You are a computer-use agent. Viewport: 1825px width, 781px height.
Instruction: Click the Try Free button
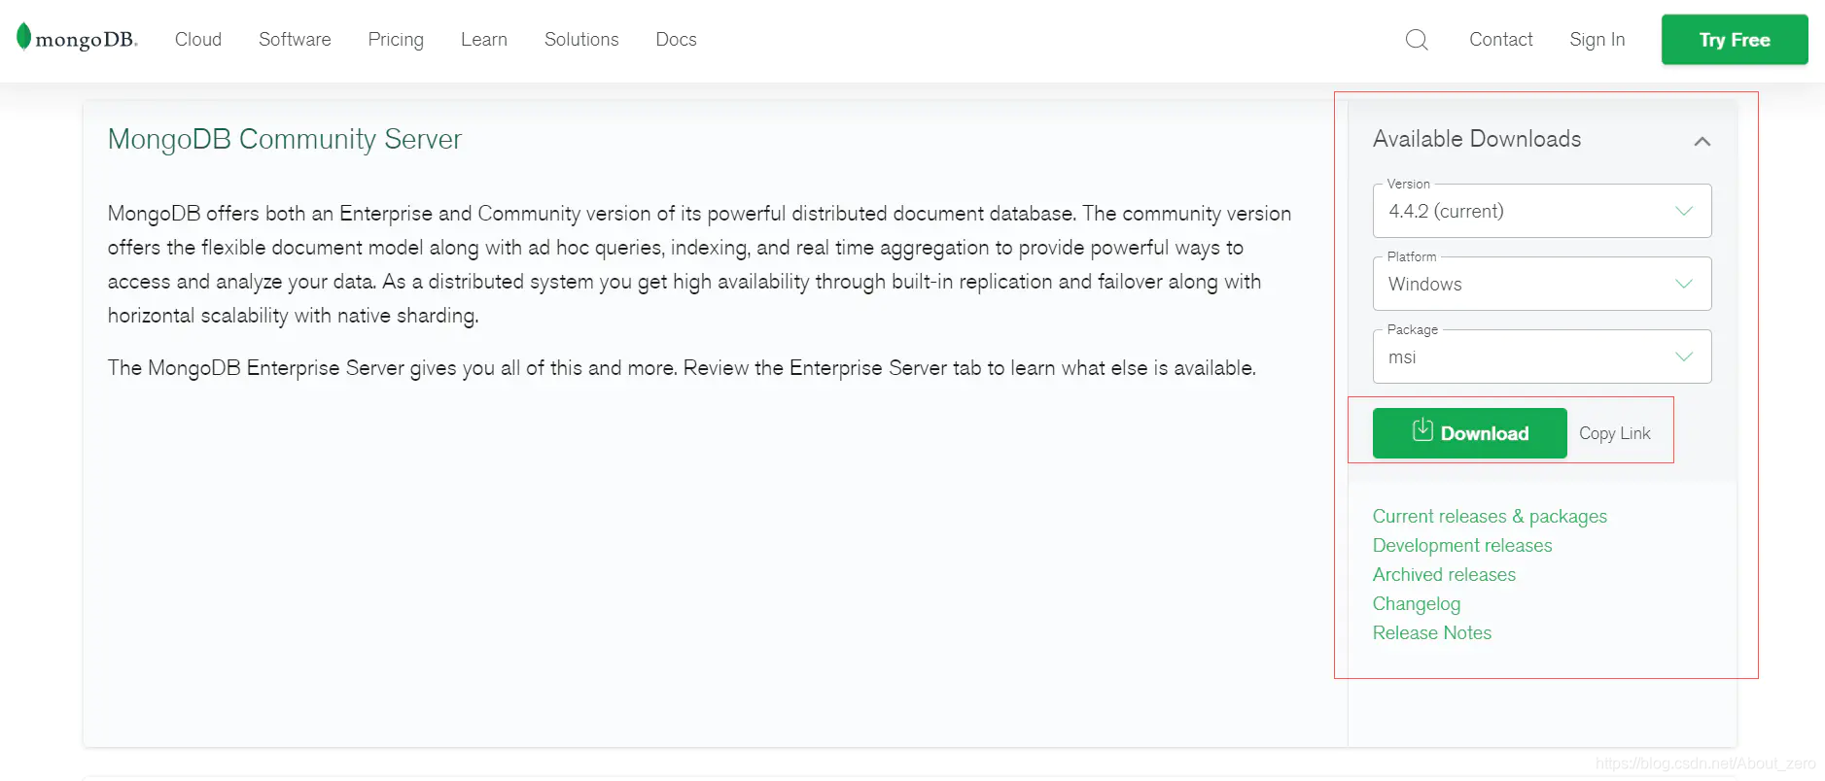1735,40
